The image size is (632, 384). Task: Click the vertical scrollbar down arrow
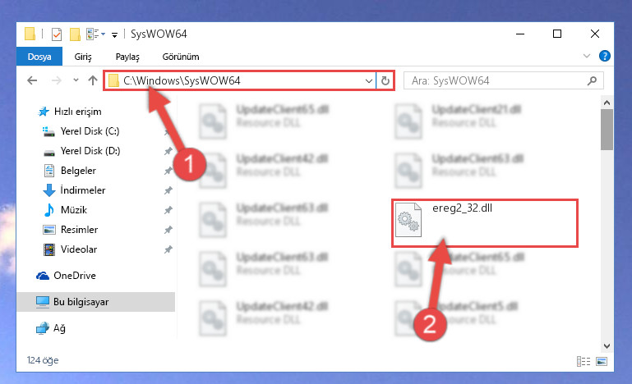tap(607, 345)
